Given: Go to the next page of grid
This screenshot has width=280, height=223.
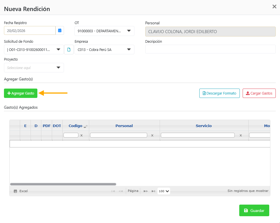Looking at the screenshot, I should 146,191.
